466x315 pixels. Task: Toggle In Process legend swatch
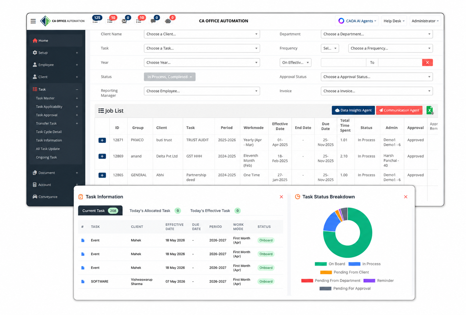pyautogui.click(x=354, y=264)
